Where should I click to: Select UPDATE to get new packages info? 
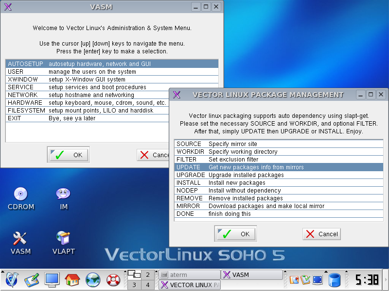point(279,167)
